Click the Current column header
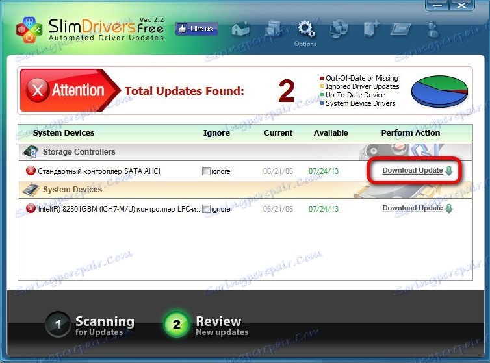This screenshot has height=363, width=490. pos(278,133)
